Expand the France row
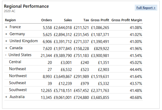Image resolution: width=162 pixels, height=110 pixels. click(6, 27)
